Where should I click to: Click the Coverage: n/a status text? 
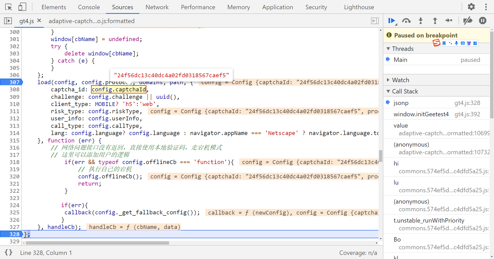(358, 253)
